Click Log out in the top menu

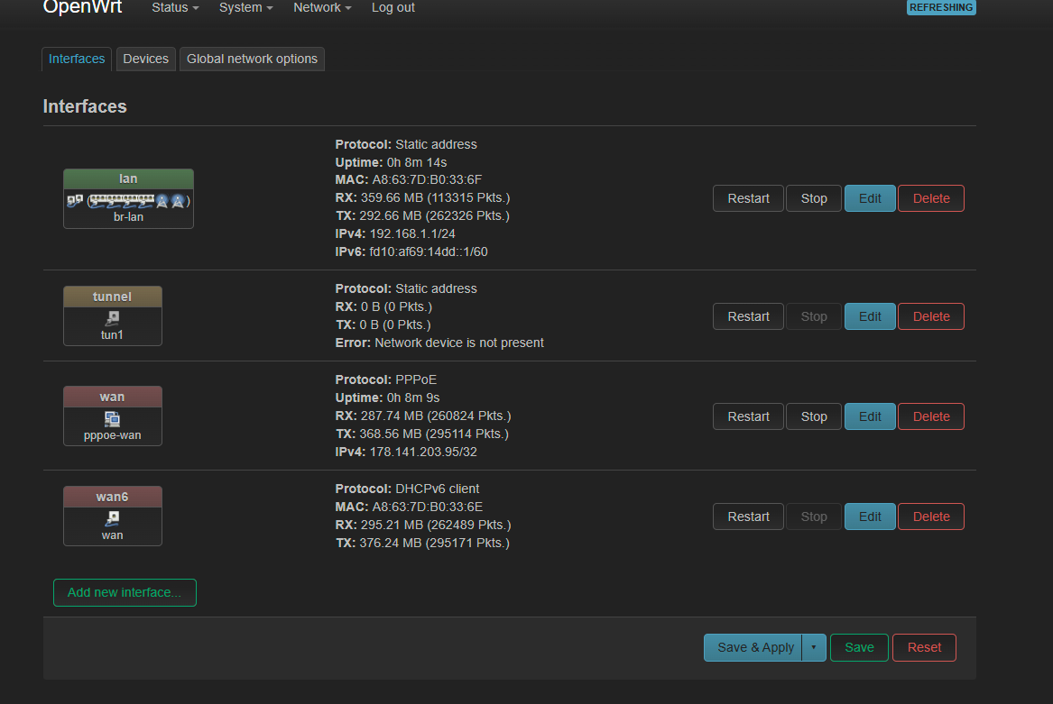[x=393, y=8]
